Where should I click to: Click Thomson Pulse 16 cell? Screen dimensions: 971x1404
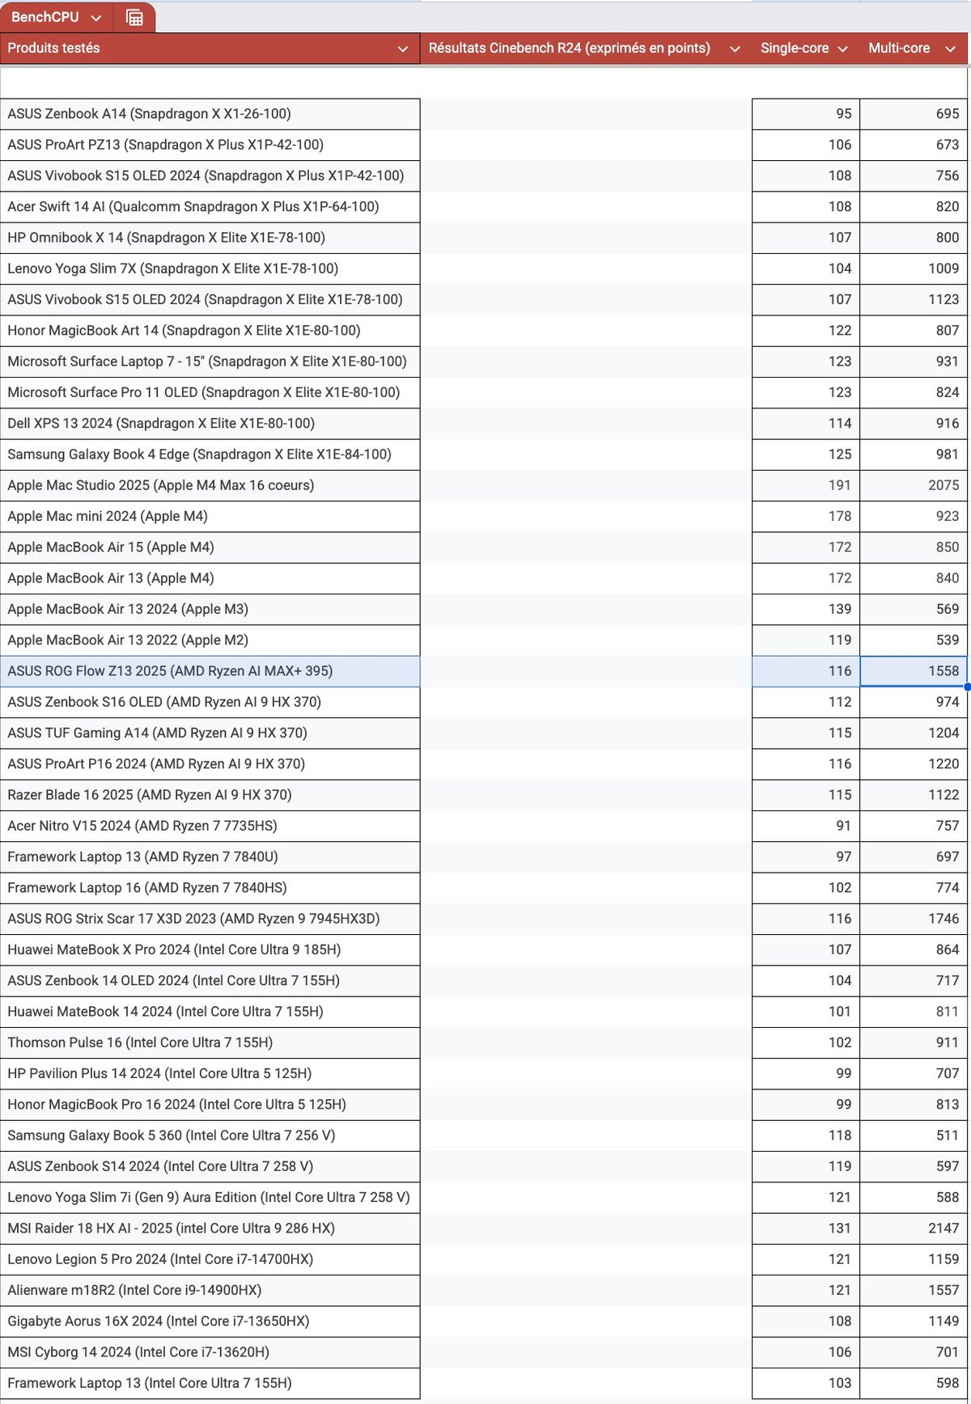[210, 1042]
